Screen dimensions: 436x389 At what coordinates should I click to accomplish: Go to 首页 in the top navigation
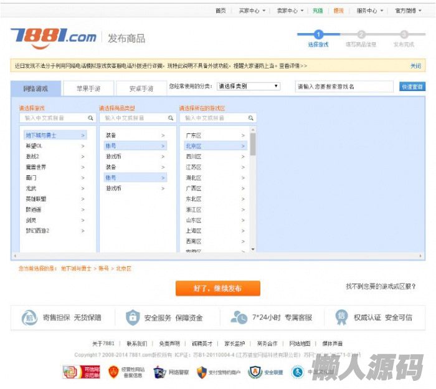(x=220, y=11)
